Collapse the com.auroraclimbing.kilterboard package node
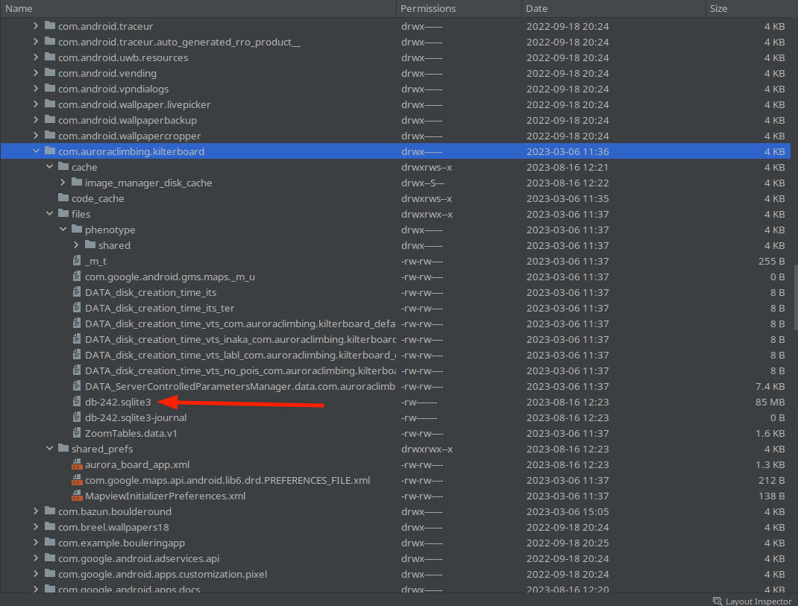798x606 pixels. tap(36, 151)
